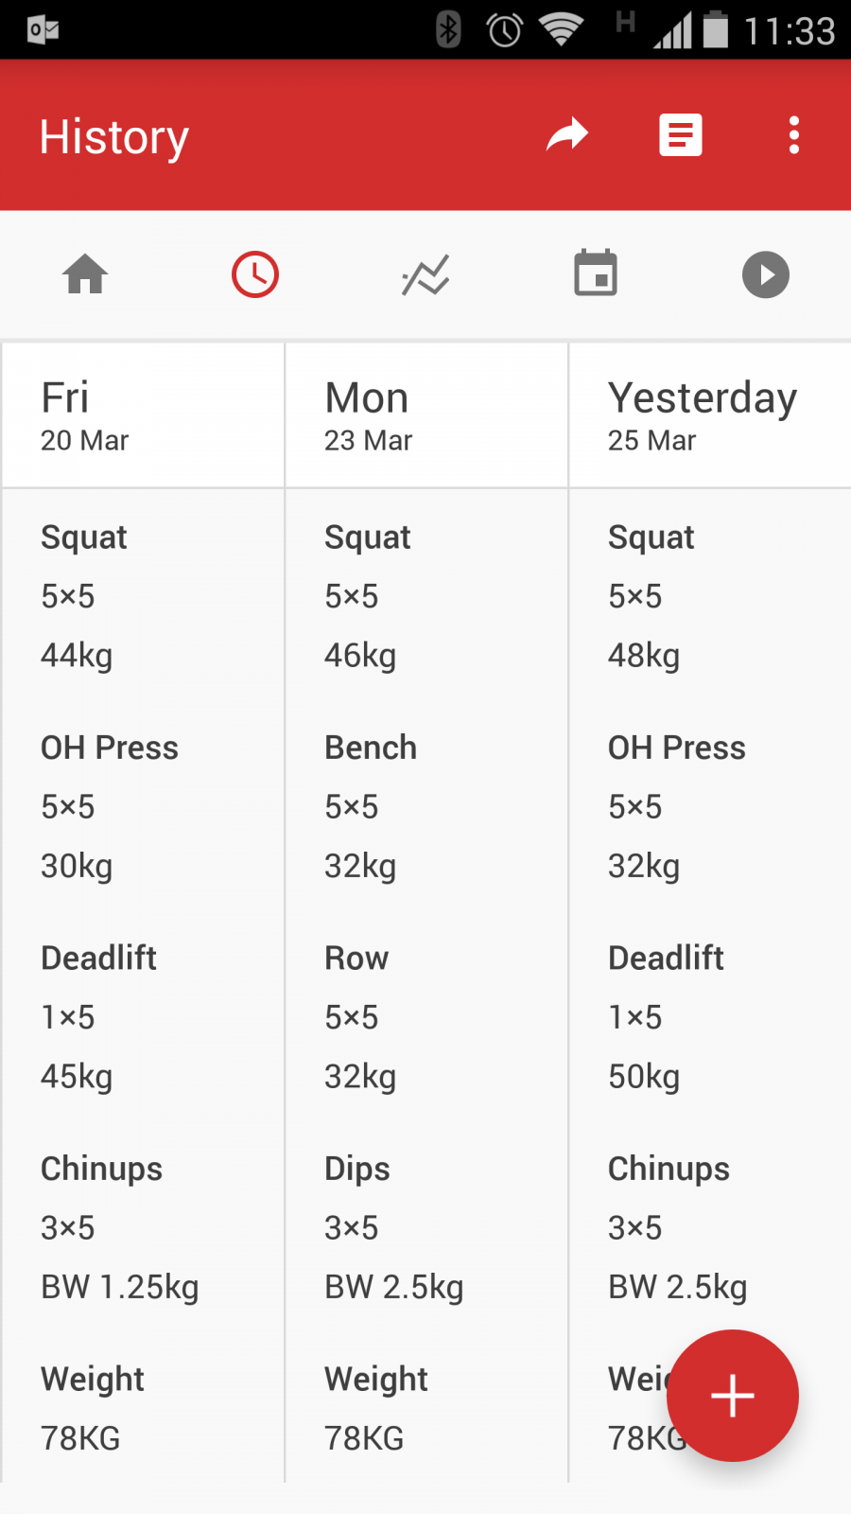Viewport: 851px width, 1514px height.
Task: Select the History clock tab
Action: coord(255,275)
